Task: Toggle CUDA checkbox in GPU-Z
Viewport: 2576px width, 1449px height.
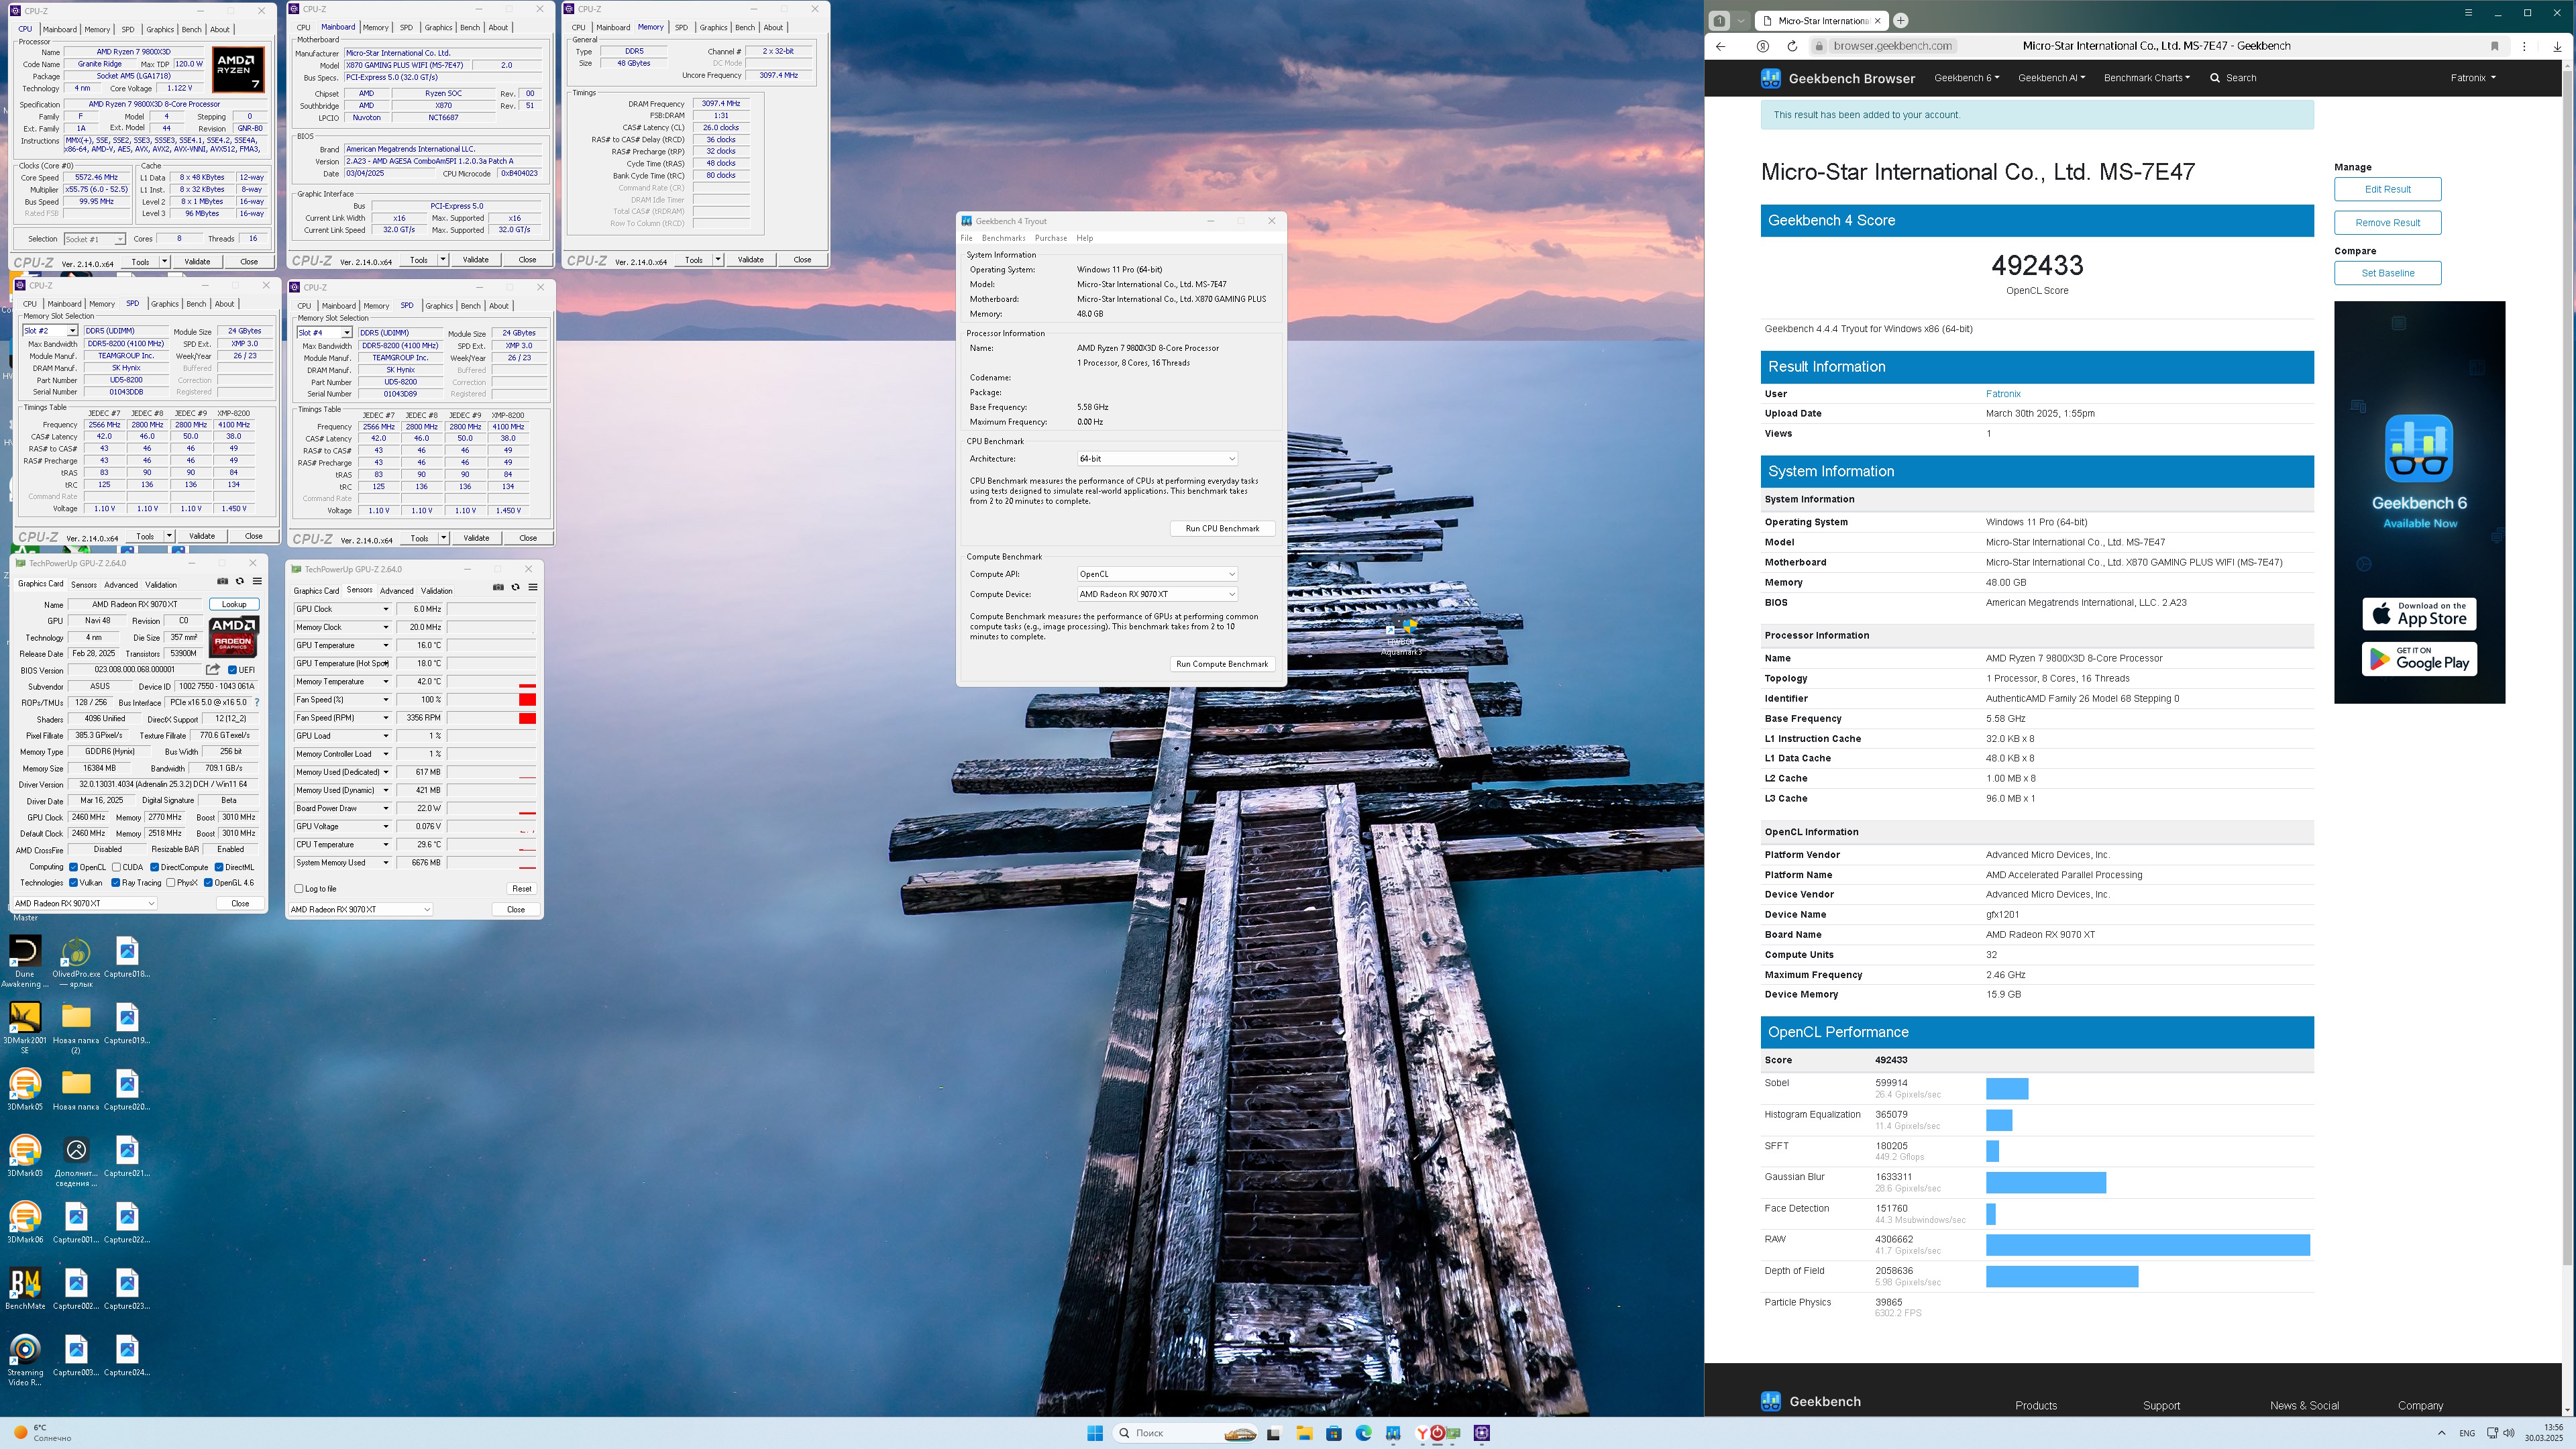Action: click(x=117, y=867)
